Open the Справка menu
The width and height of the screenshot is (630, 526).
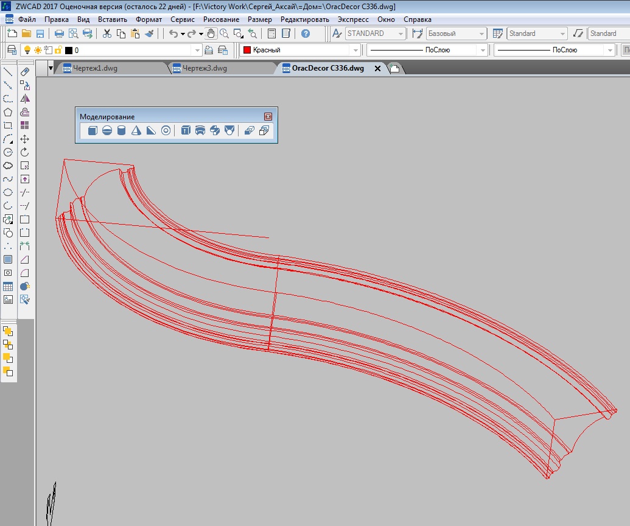tap(418, 19)
